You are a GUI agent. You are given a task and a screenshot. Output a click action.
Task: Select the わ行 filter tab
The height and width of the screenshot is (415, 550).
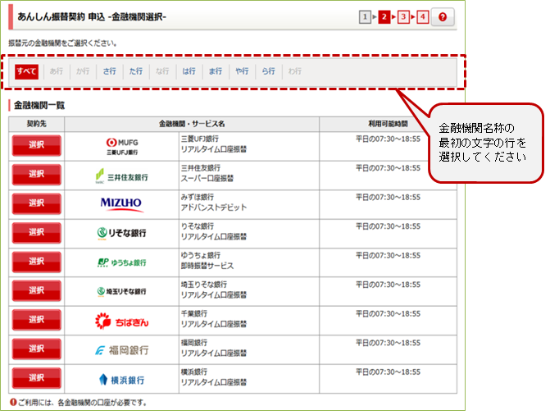(x=295, y=71)
